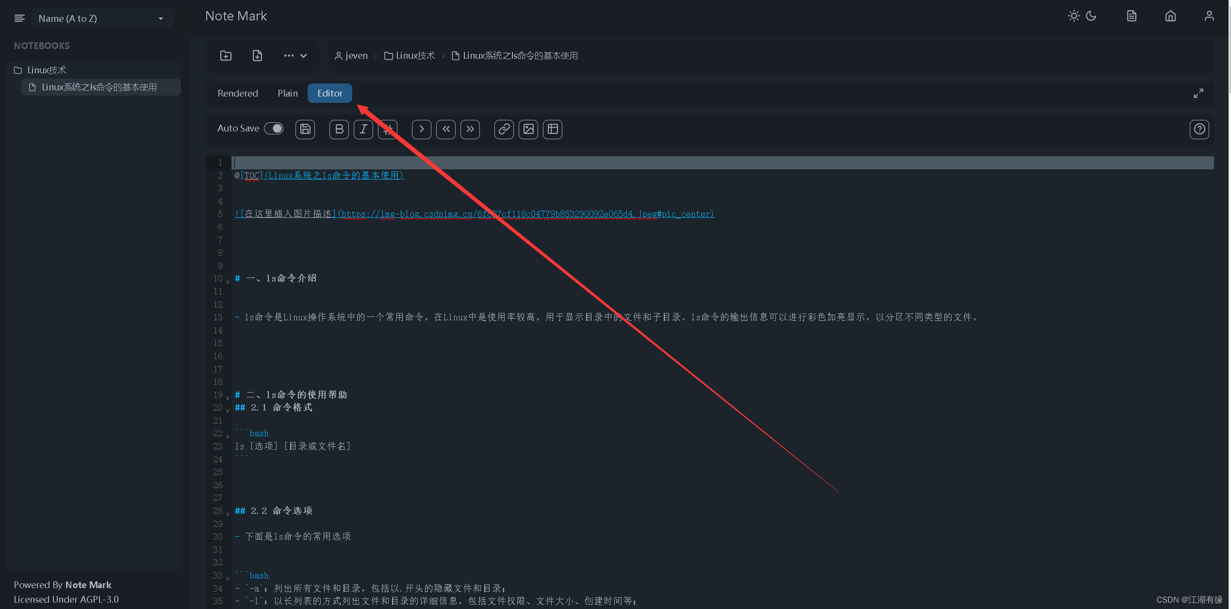Apply italic formatting
Image resolution: width=1231 pixels, height=609 pixels.
(363, 129)
